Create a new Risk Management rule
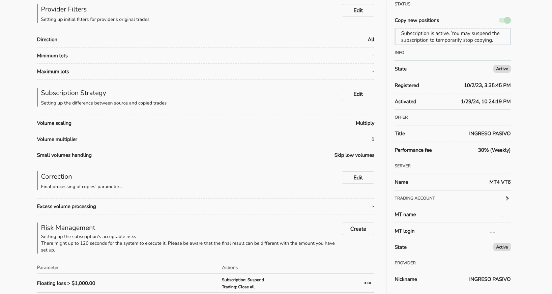 coord(358,229)
